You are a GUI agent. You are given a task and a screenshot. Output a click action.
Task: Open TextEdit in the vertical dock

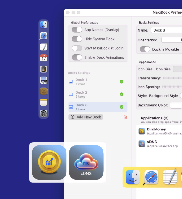(44, 47)
